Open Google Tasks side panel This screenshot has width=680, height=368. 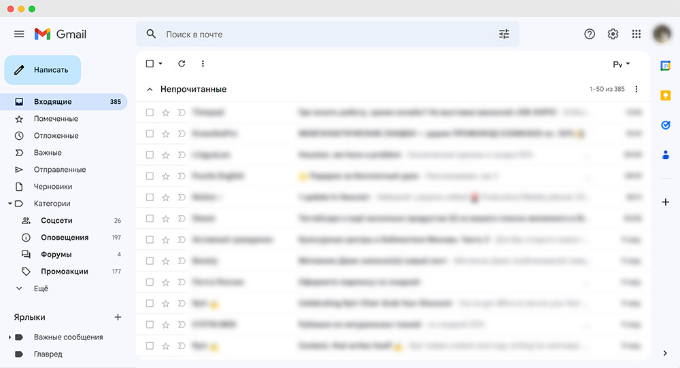pos(665,125)
